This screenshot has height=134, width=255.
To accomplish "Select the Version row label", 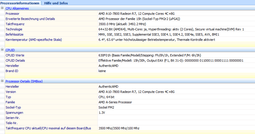I will 10,92.
